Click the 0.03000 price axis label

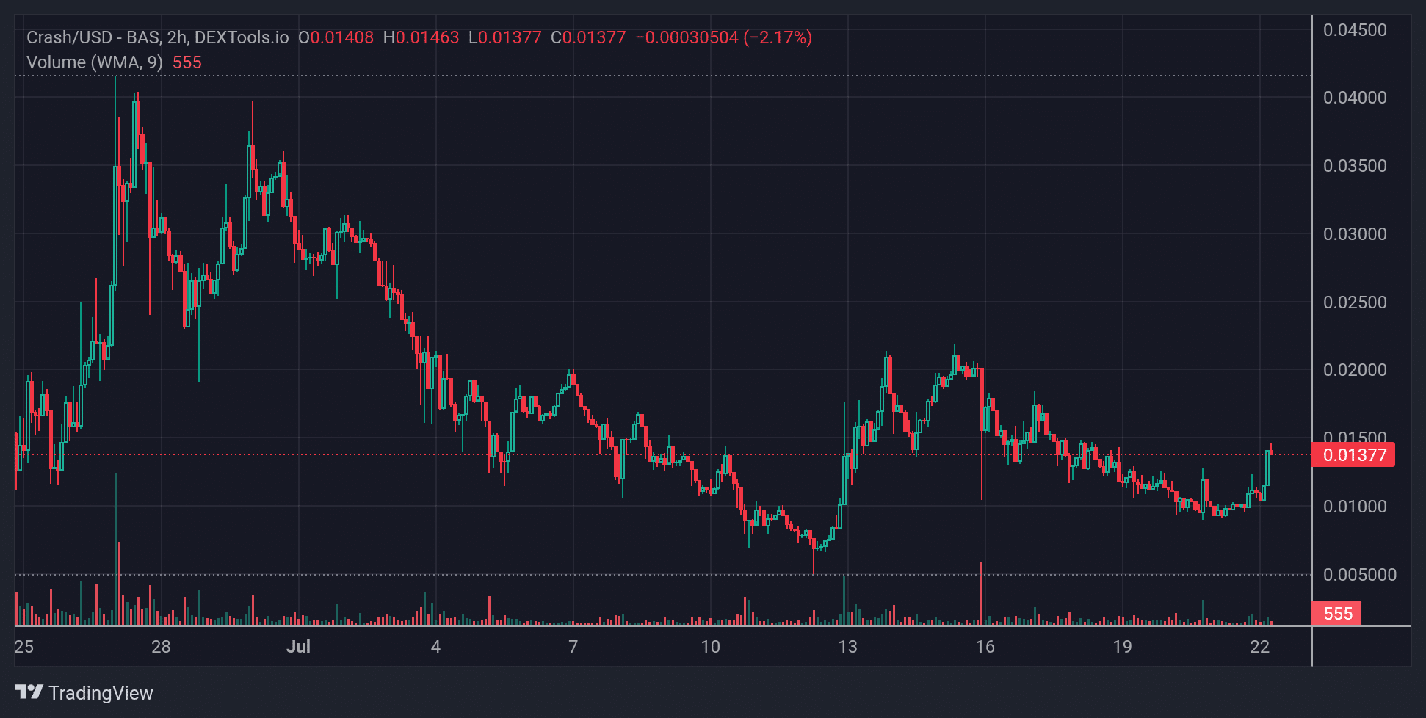tap(1355, 234)
